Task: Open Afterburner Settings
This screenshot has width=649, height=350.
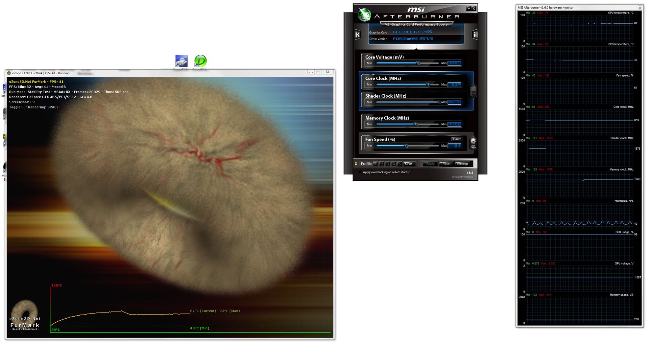Action: [462, 164]
